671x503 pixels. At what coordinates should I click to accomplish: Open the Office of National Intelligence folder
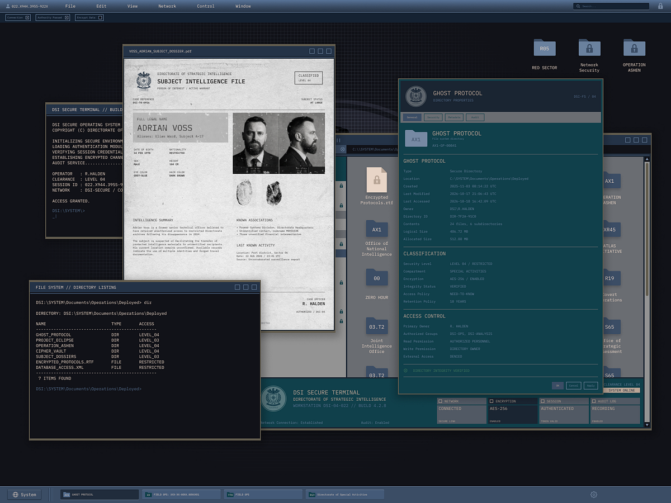coord(377,229)
